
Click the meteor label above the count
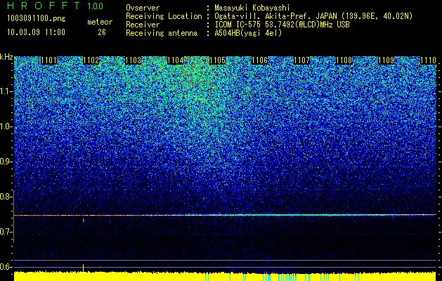point(100,22)
